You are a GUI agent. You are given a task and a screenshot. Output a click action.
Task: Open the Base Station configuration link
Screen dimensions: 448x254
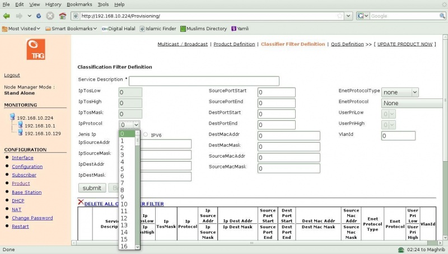(x=26, y=192)
